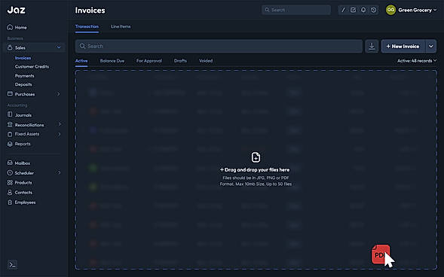Click the slash shortcut icon in header
The height and width of the screenshot is (277, 444).
tap(343, 10)
